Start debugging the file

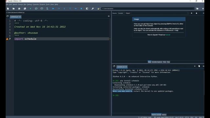coord(53,9)
